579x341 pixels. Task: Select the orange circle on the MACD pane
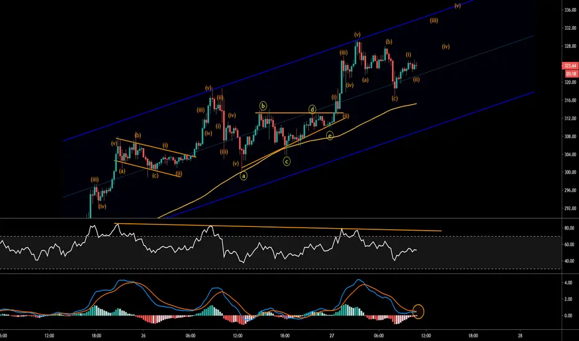coord(418,311)
